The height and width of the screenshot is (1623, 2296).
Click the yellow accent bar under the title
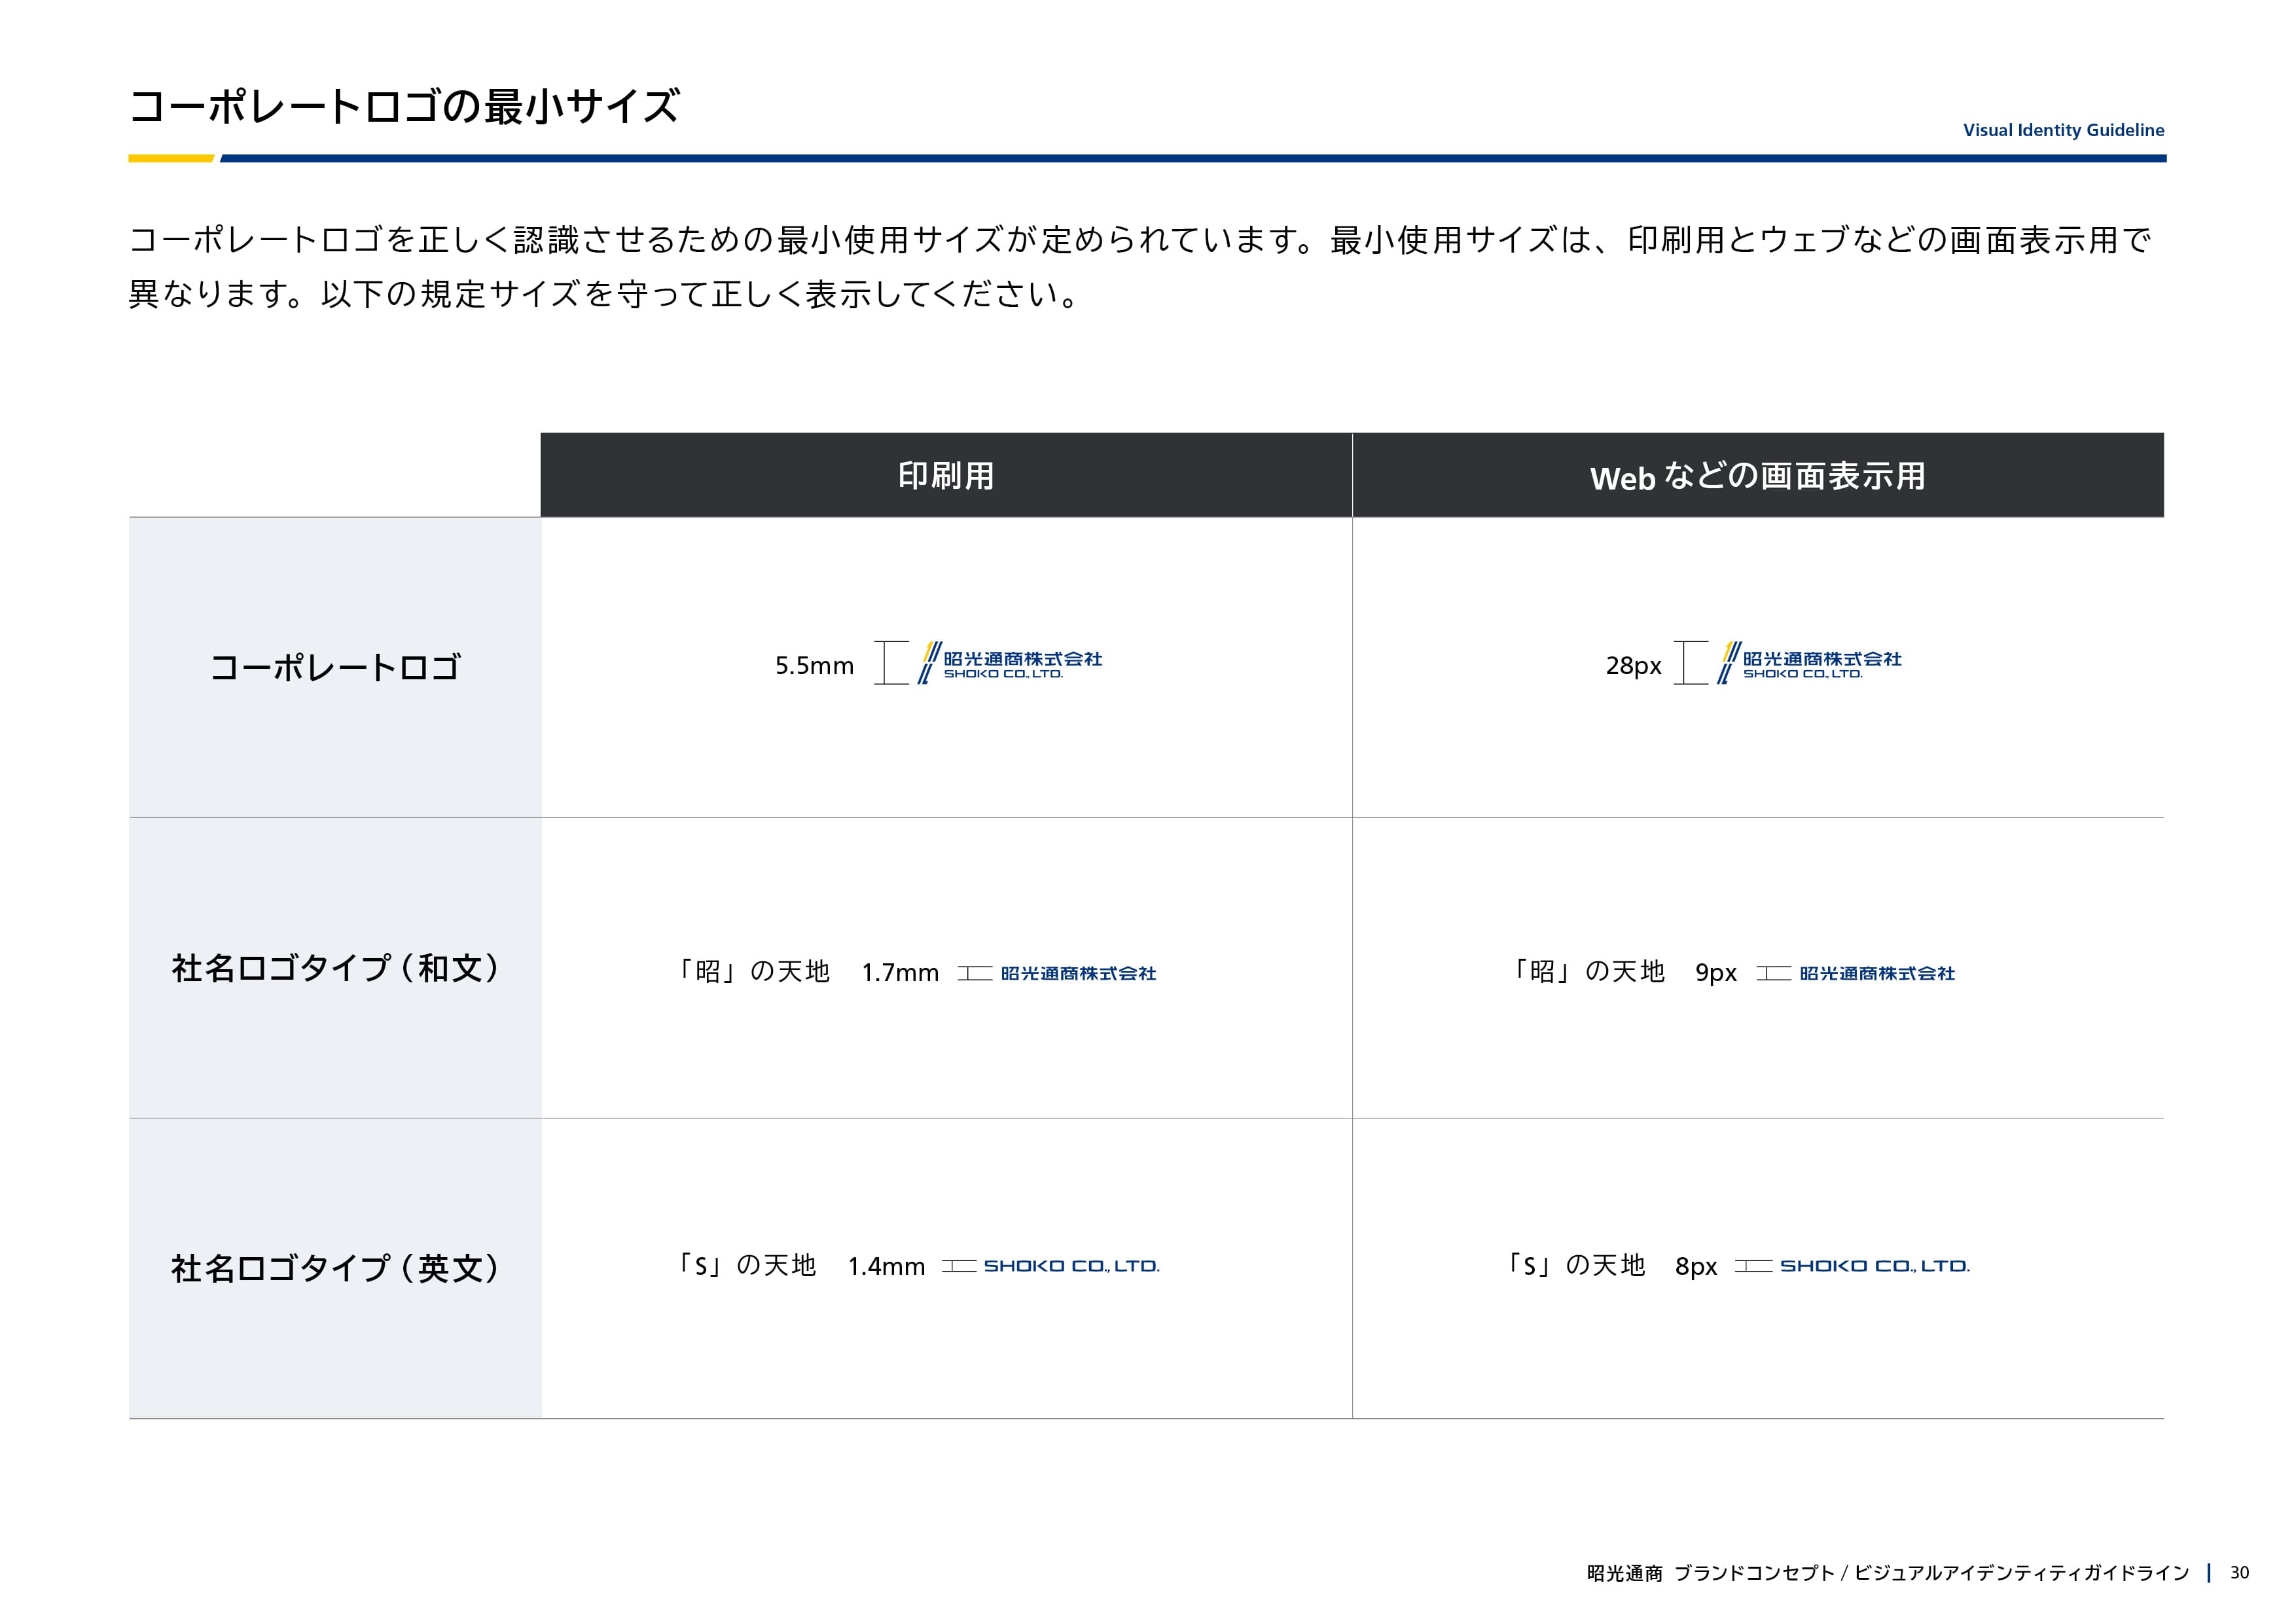(170, 158)
